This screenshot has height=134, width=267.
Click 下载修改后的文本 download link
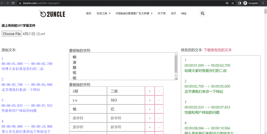tap(218, 50)
